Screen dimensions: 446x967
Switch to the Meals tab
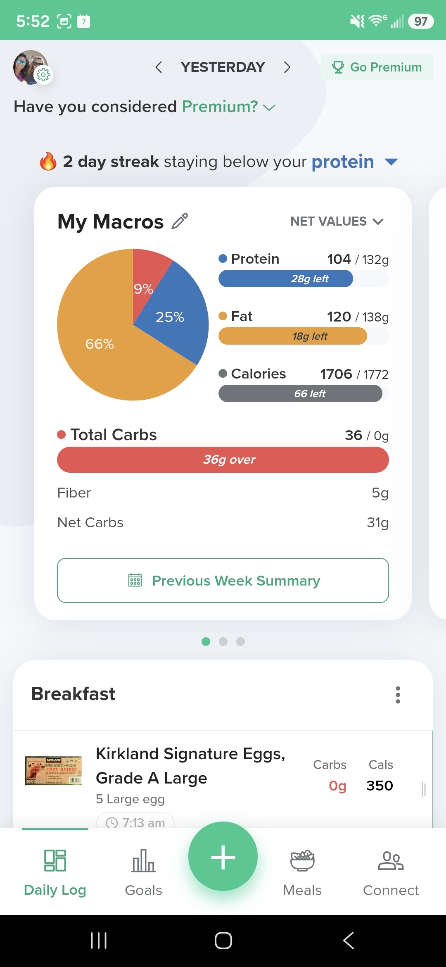pyautogui.click(x=302, y=872)
